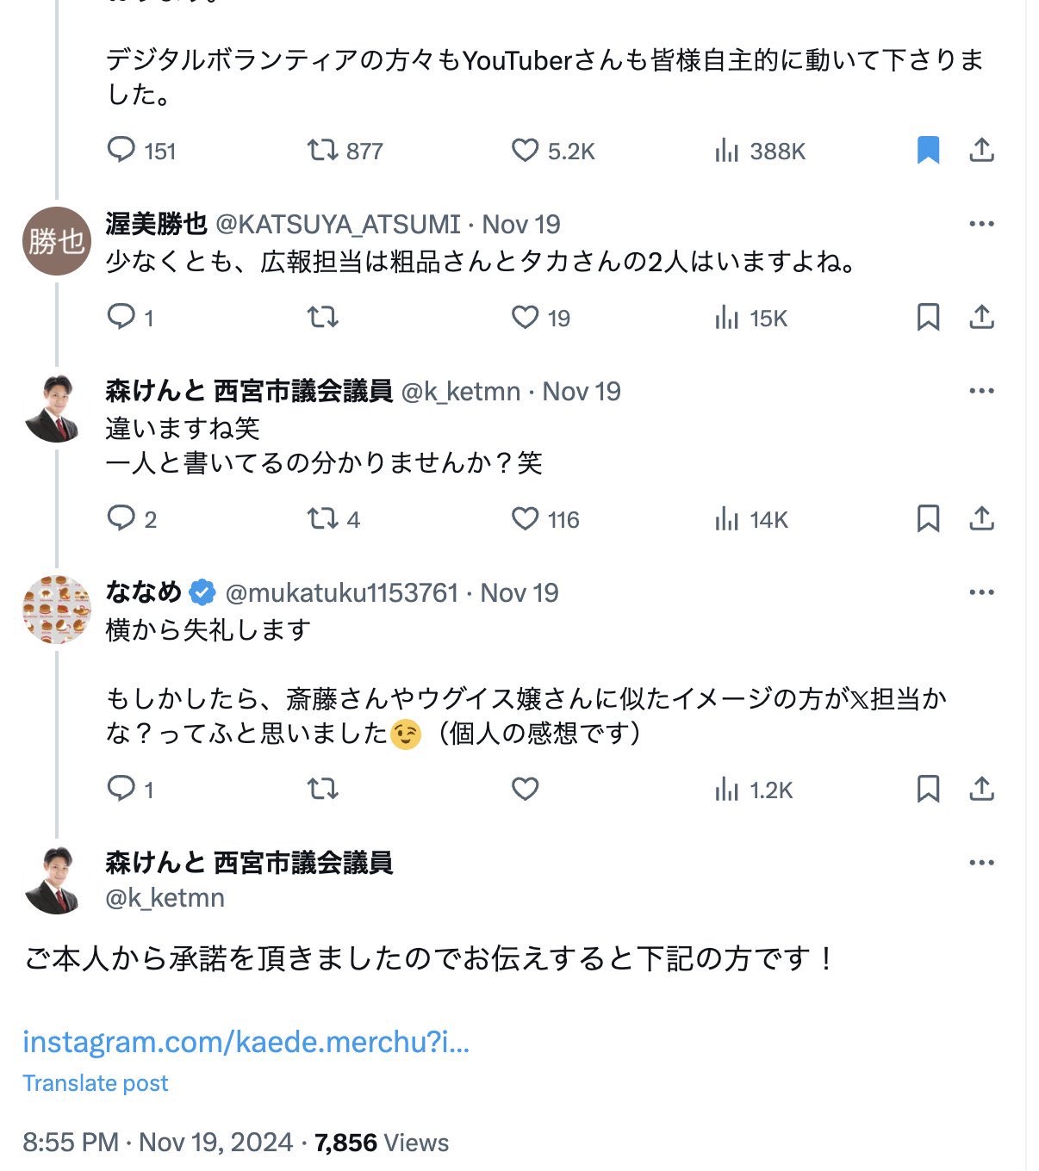1039x1171 pixels.
Task: Share ななめ's tweet
Action: [981, 789]
